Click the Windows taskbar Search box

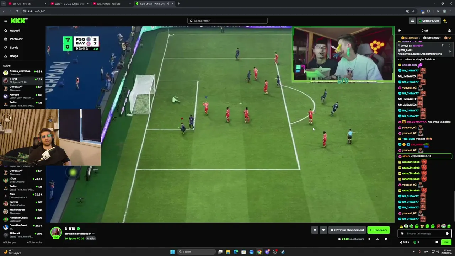[197, 252]
